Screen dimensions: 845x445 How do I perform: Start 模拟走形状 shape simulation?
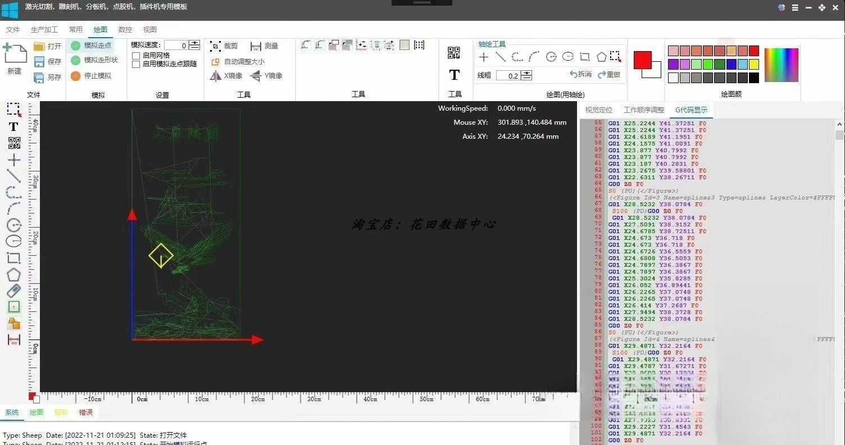click(95, 60)
